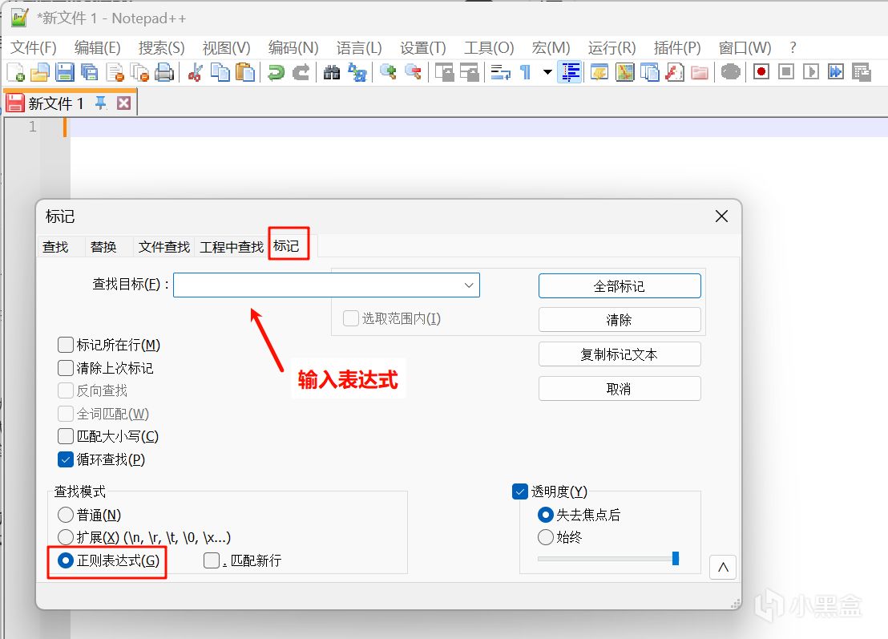Click the Zoom Out magnifier icon
Screen dimensions: 888x639
tap(413, 72)
